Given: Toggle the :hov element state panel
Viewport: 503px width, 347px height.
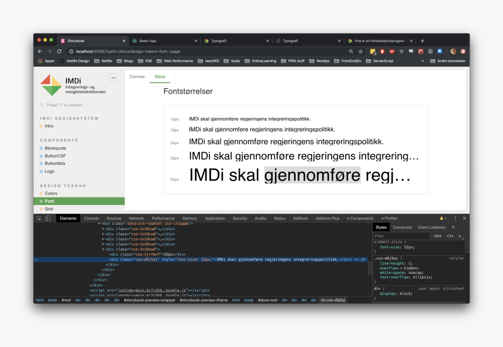Looking at the screenshot, I should tap(437, 235).
